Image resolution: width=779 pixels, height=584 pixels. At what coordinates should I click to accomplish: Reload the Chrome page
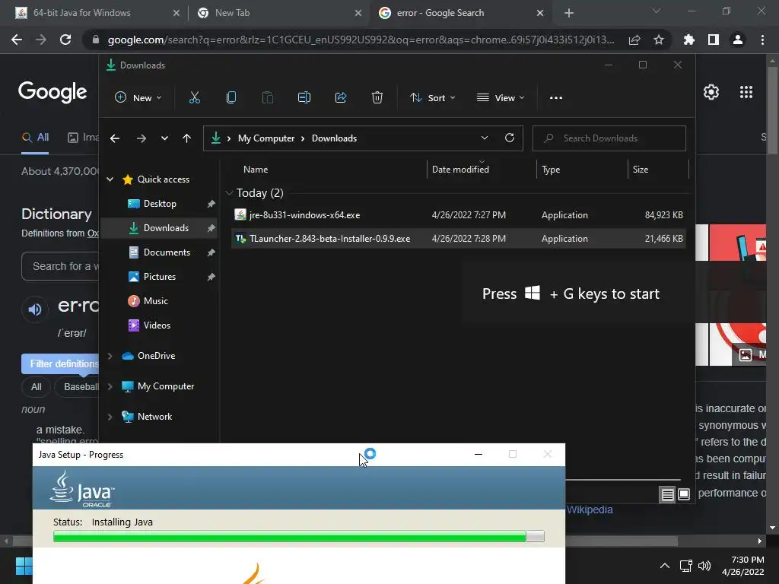click(x=65, y=40)
